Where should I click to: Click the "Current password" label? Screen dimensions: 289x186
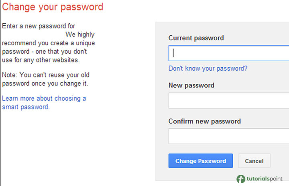(196, 38)
